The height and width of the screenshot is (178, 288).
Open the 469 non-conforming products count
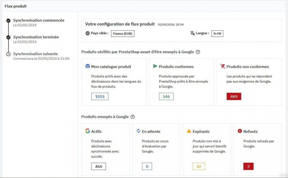tap(234, 96)
